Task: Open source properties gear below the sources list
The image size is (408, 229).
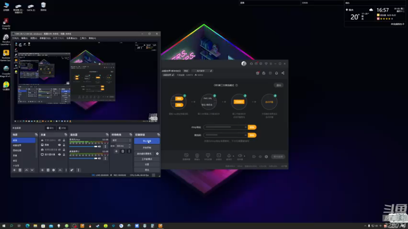Action: point(54,170)
